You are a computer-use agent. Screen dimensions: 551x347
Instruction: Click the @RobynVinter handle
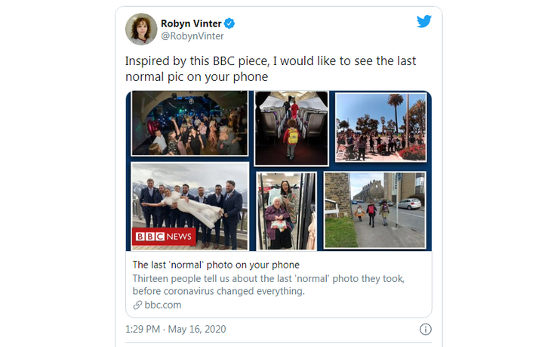point(192,36)
